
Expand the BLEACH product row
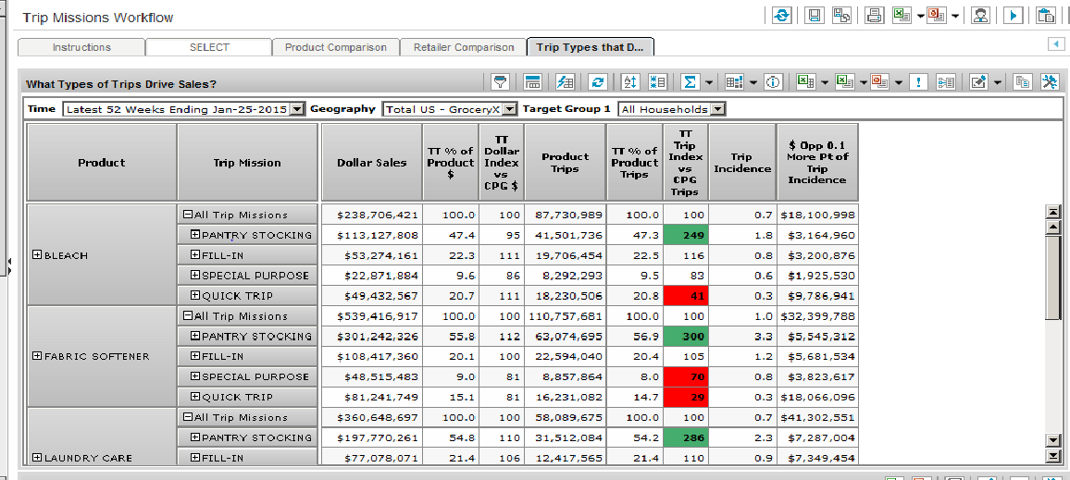point(38,255)
